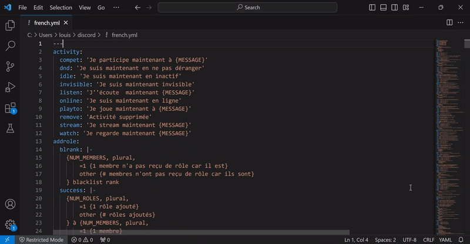This screenshot has width=470, height=244.
Task: Click the 'watch:' key on line 12
Action: pyautogui.click(x=69, y=133)
